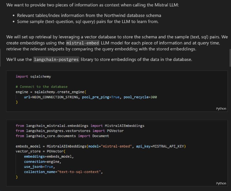Click 'sqlalchemy.create_engine(' in the code
231x191 pixels.
tap(60, 92)
